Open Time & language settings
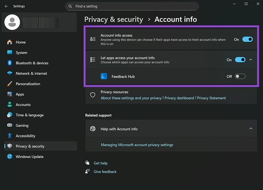Viewport: 263px width, 190px height. (29, 115)
